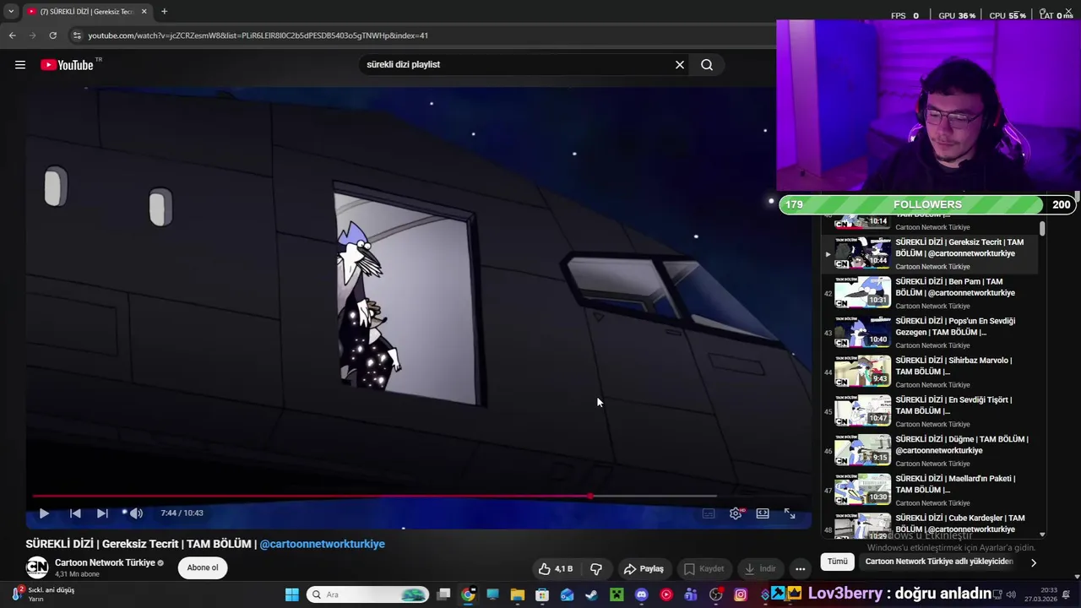
Task: Open the Cartoon Network Türkiye channel name
Action: coord(105,562)
